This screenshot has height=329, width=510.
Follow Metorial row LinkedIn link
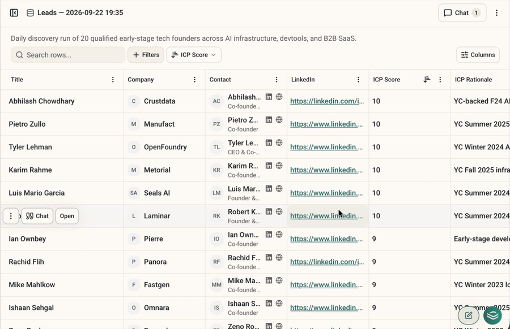pos(326,170)
